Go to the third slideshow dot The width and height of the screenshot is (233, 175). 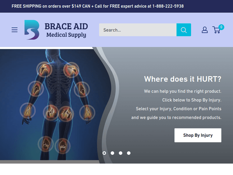pos(121,153)
